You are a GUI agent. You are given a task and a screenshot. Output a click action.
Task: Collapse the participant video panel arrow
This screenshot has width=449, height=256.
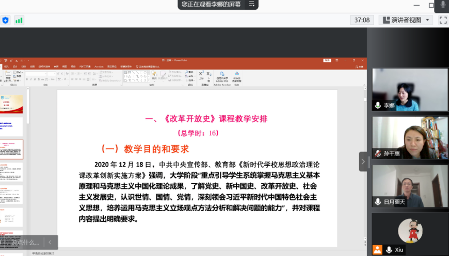coord(363,161)
